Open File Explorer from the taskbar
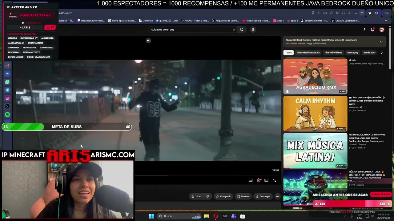Screen dimensions: 394x221 (207, 216)
